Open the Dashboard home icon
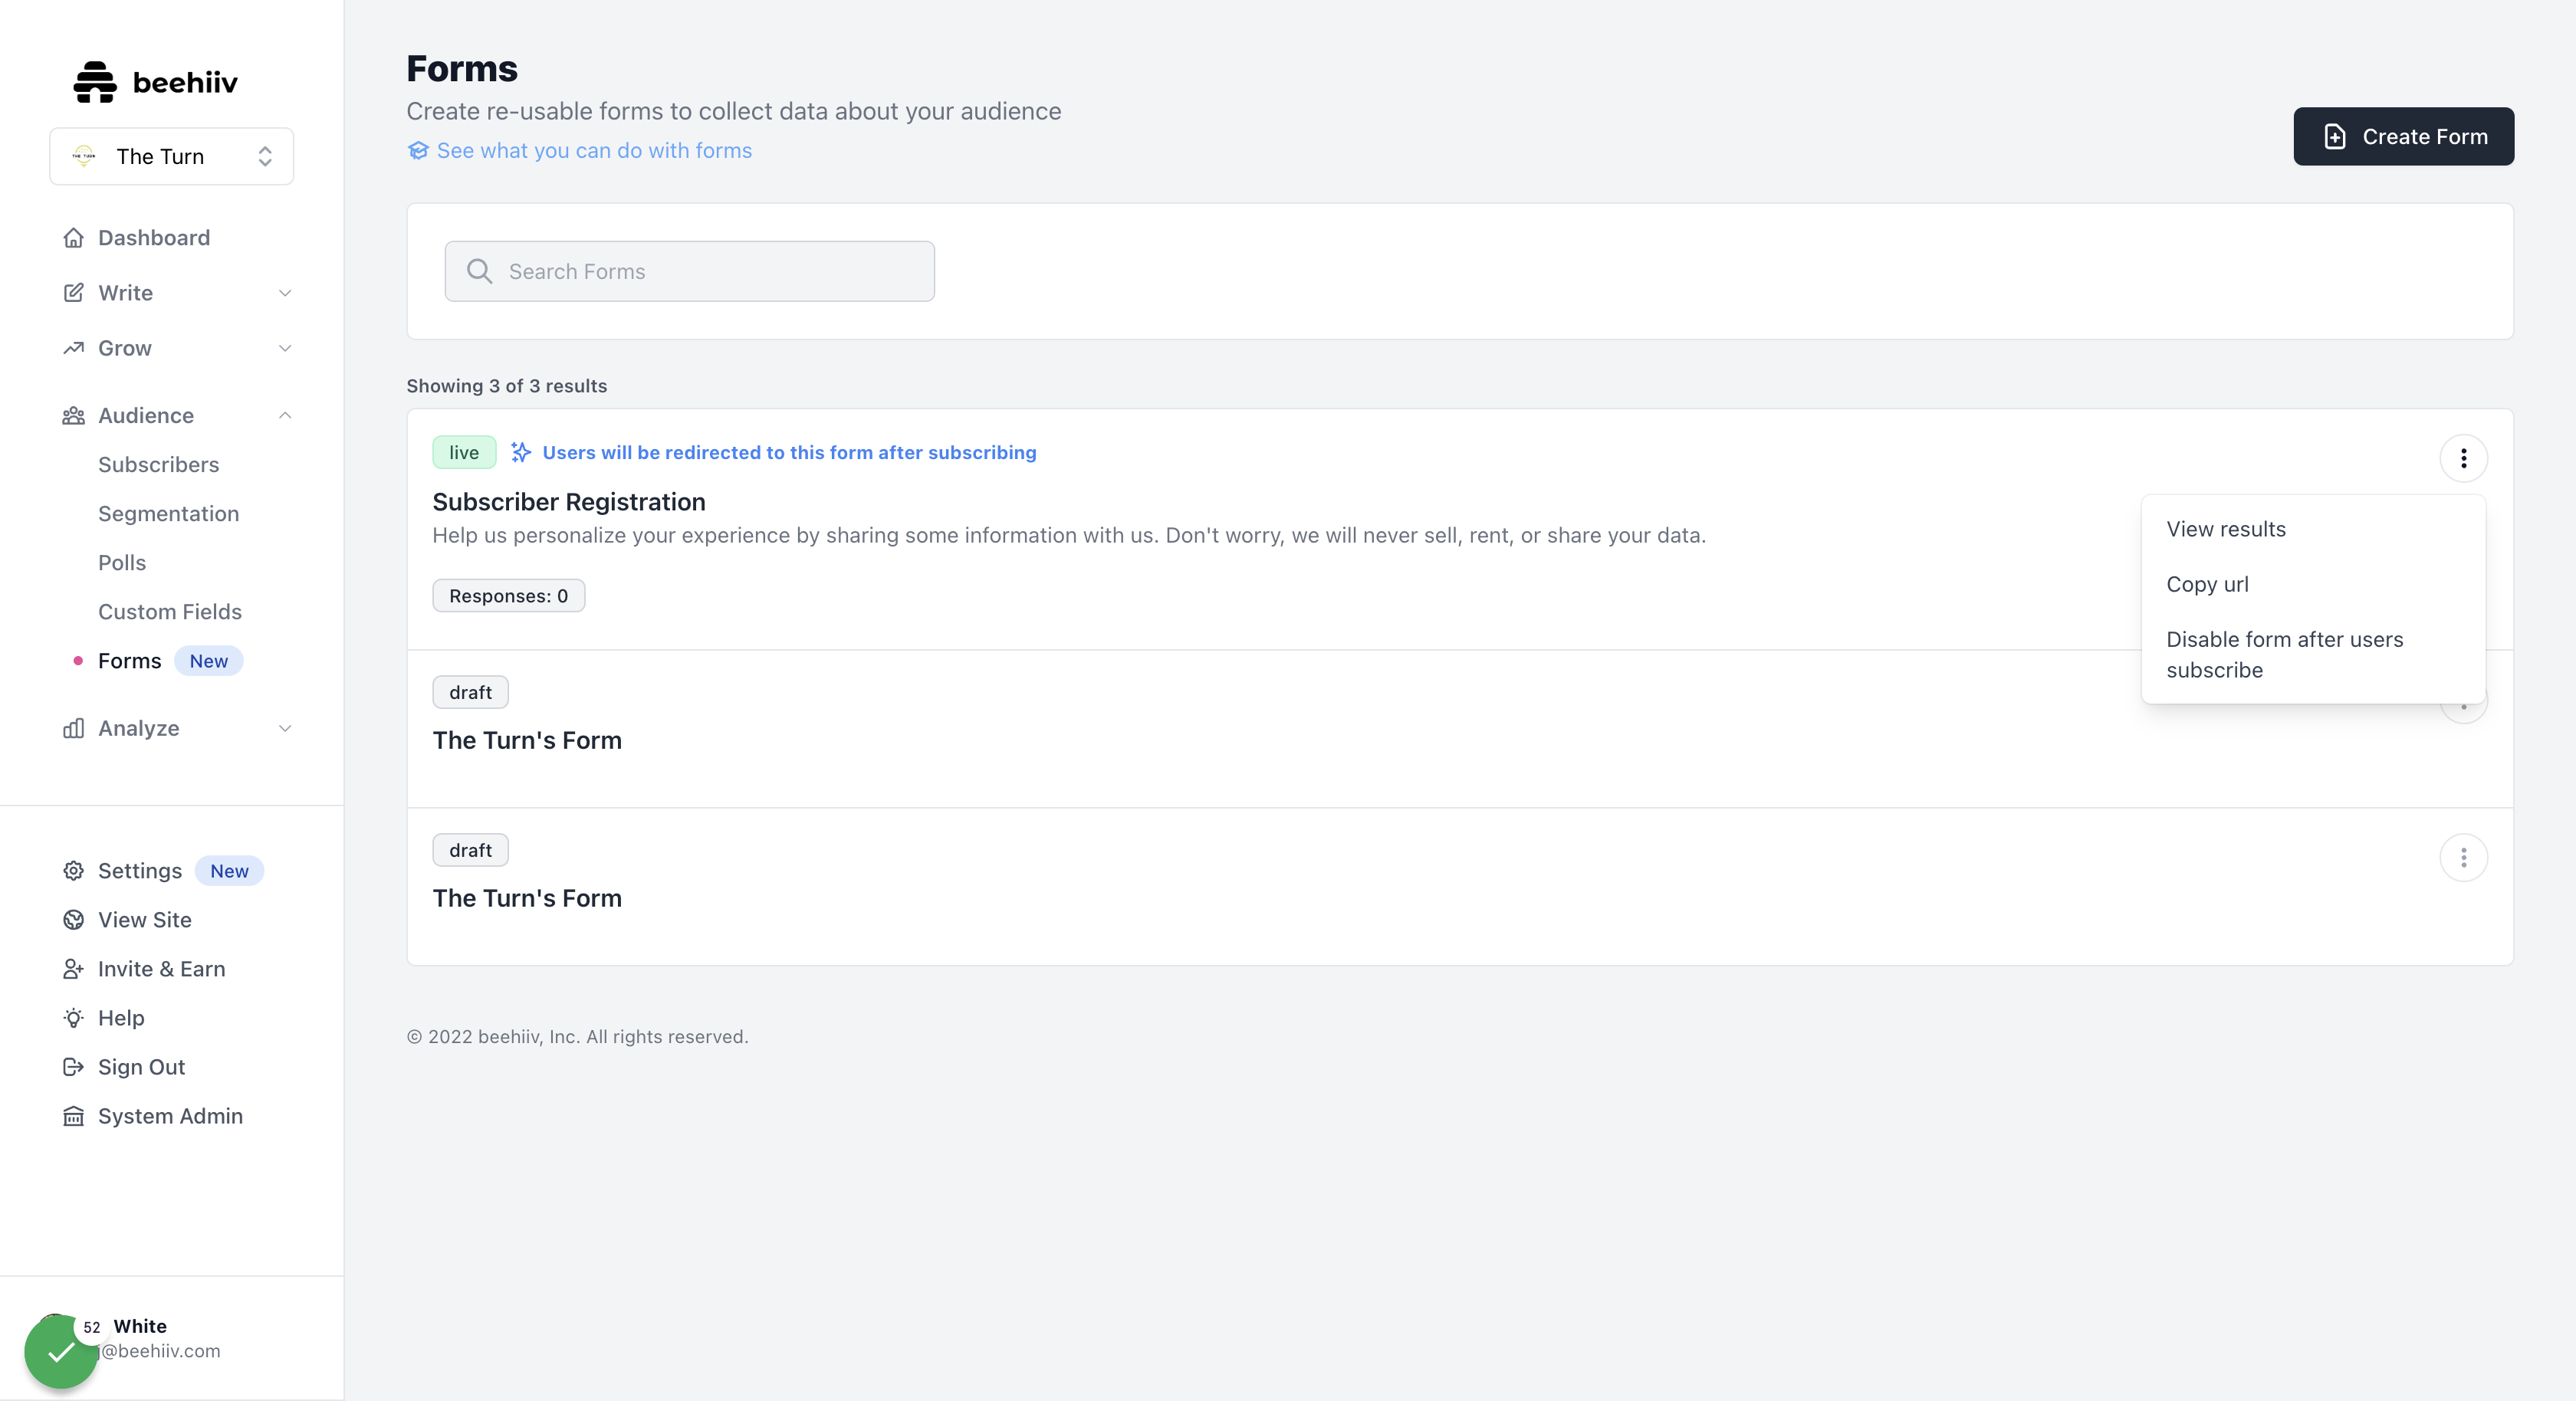 pos(73,238)
